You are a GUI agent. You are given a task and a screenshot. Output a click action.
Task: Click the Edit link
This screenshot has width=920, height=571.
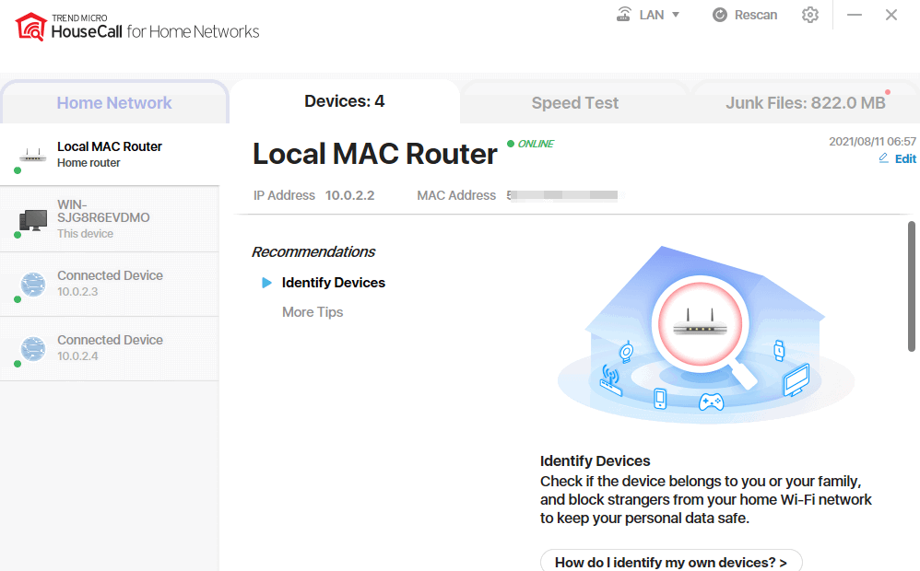coord(906,158)
